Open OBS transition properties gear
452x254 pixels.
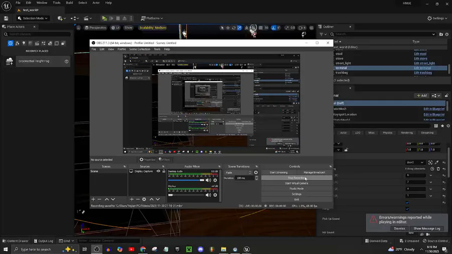pos(256,173)
